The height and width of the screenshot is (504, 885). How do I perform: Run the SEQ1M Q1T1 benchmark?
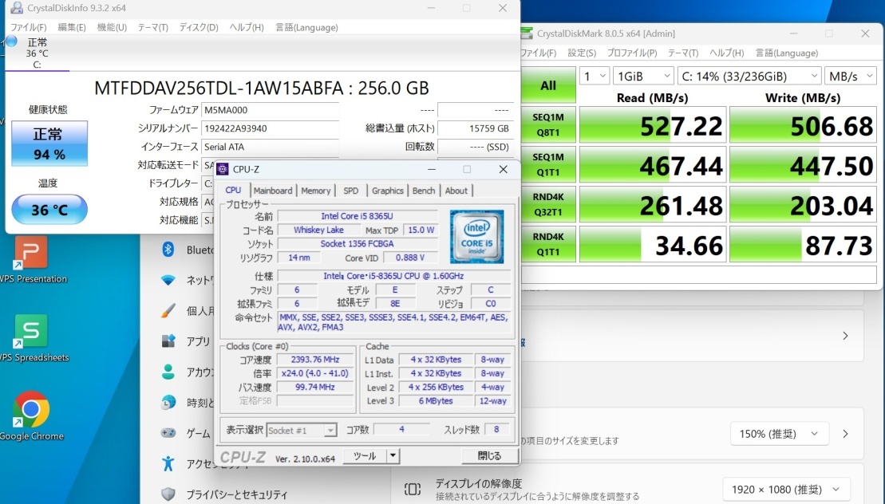pyautogui.click(x=548, y=164)
